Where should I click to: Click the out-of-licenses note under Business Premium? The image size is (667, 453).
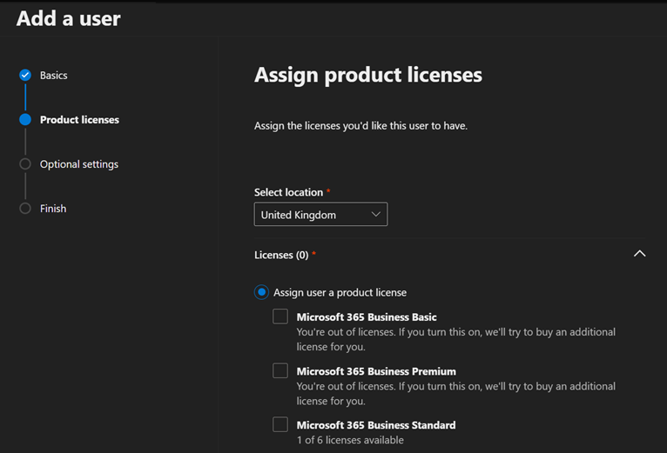456,394
